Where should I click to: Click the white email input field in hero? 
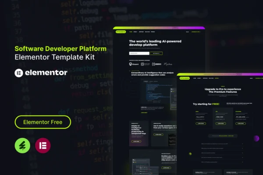139,53
